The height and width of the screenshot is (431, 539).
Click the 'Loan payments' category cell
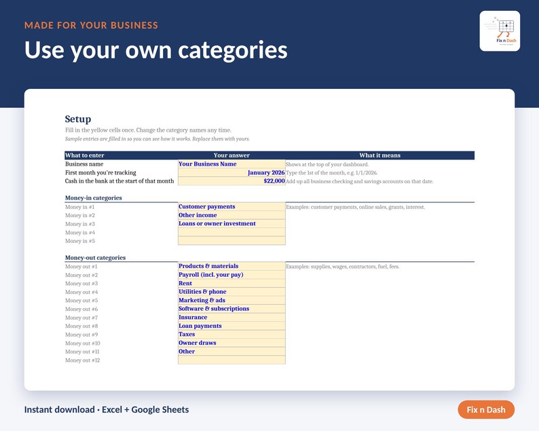coord(231,326)
